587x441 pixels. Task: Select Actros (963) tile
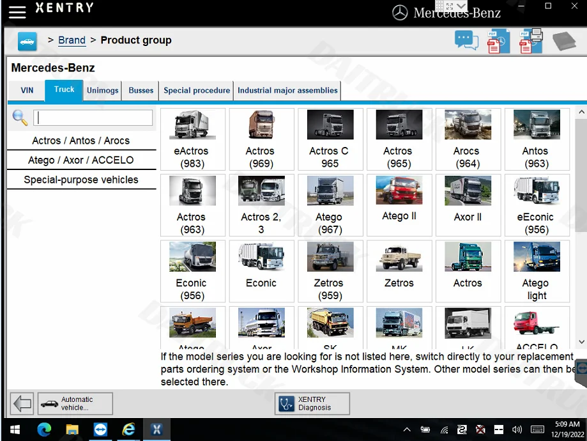click(x=192, y=205)
